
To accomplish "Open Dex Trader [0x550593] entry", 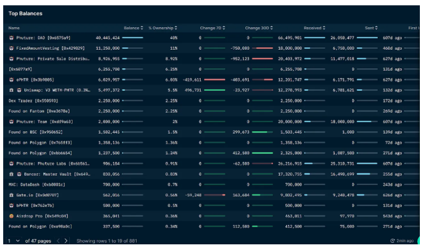I will pyautogui.click(x=34, y=101).
